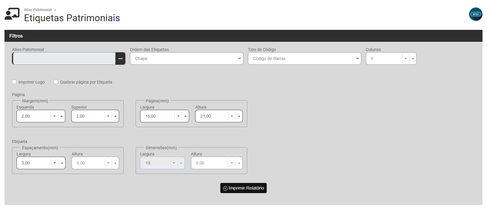This screenshot has height=211, width=487.
Task: Click the Ativo Patrimonial text field
Action: coord(64,59)
